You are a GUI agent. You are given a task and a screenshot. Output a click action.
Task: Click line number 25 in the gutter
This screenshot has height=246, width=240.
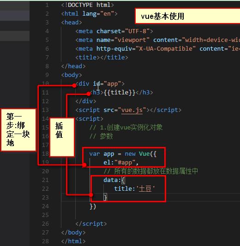45,215
